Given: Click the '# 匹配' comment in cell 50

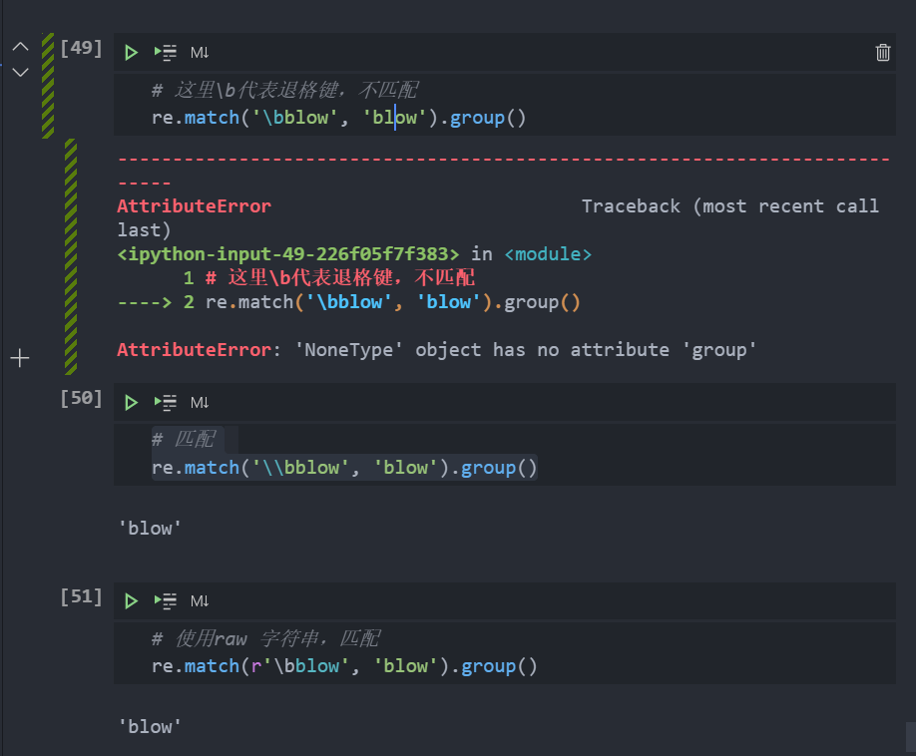Looking at the screenshot, I should (x=184, y=439).
